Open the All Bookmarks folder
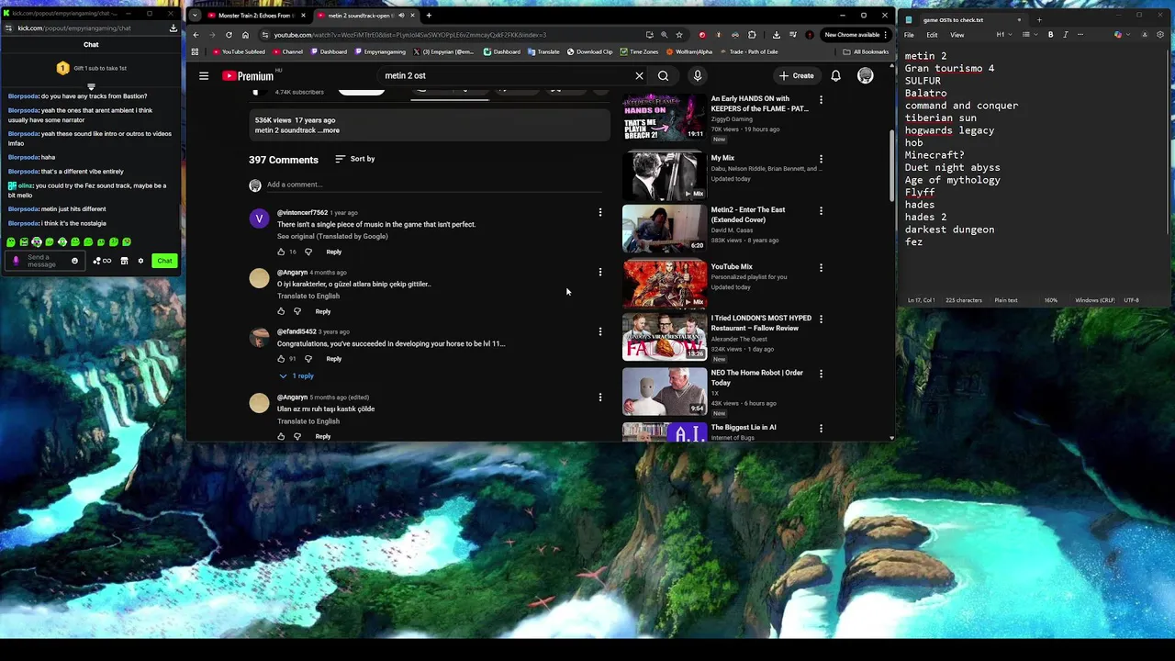 [x=865, y=51]
